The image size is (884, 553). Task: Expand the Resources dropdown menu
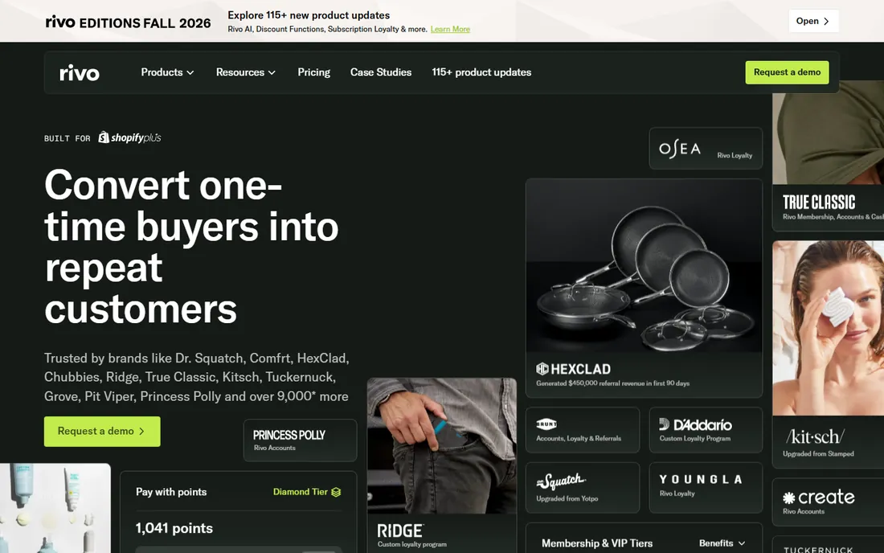pyautogui.click(x=246, y=72)
